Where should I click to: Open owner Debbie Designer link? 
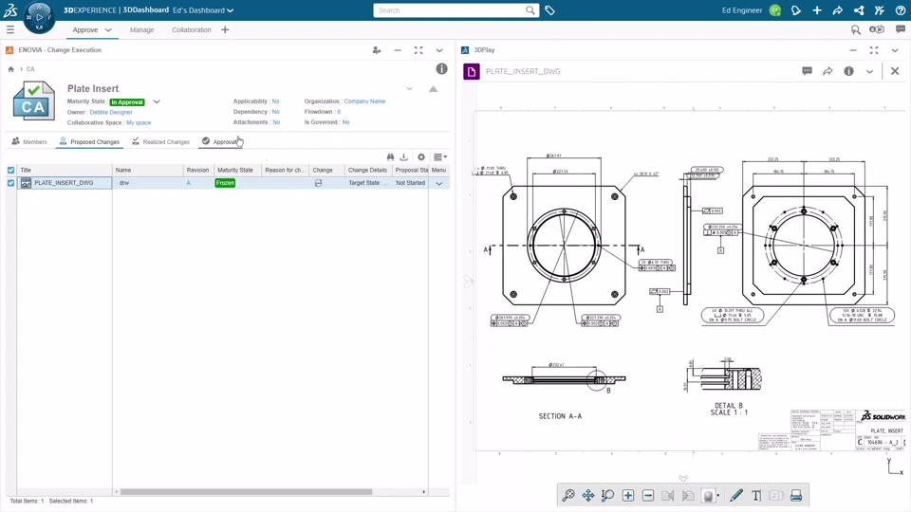click(111, 112)
